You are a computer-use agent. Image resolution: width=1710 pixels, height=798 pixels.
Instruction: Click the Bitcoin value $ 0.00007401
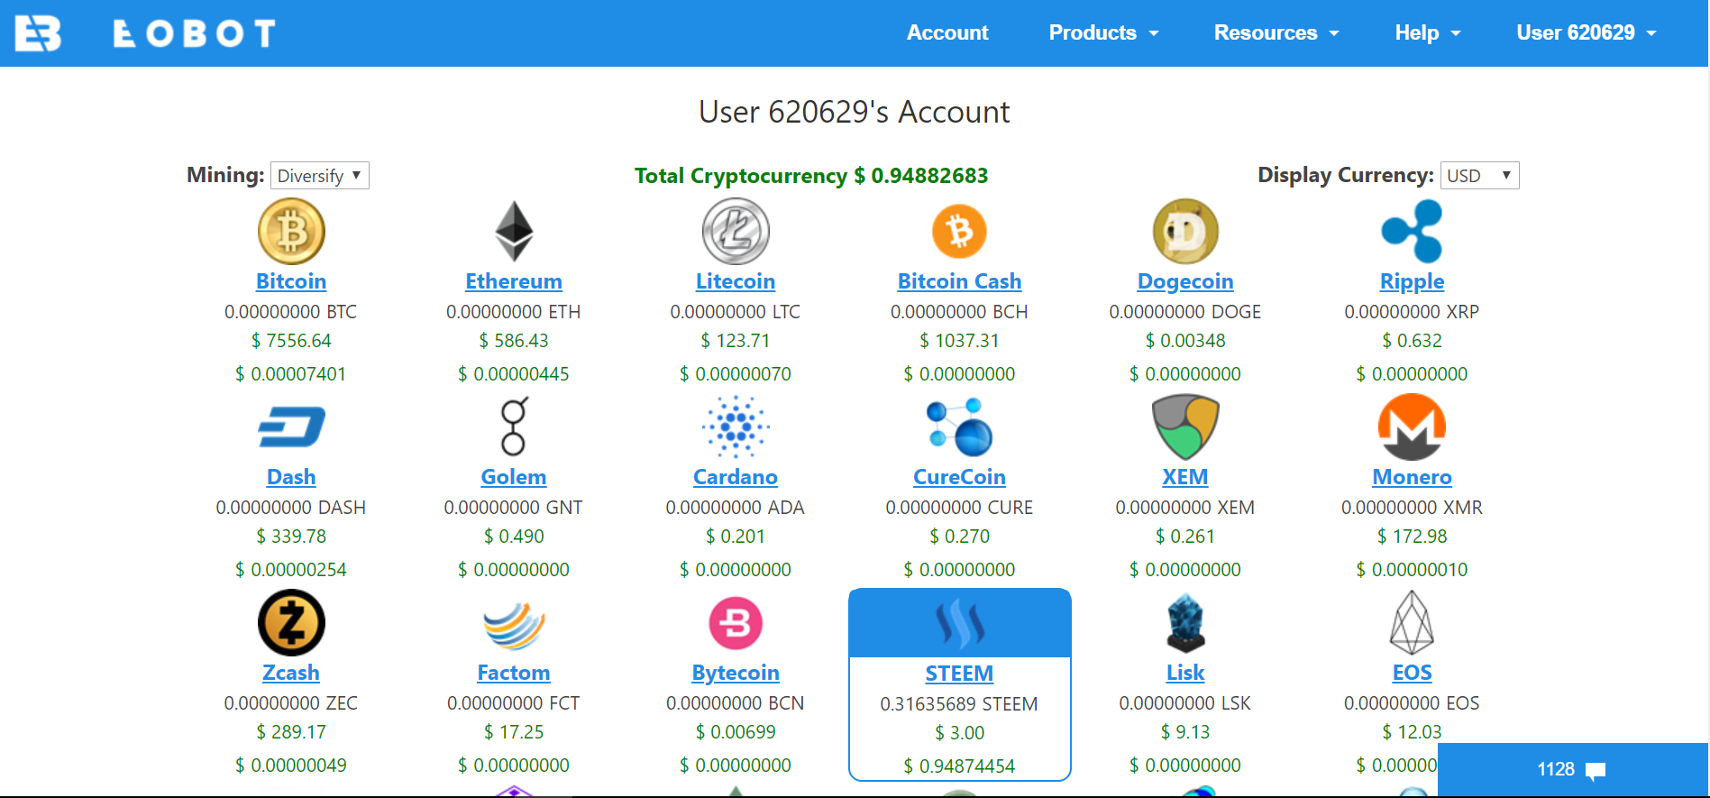coord(291,374)
